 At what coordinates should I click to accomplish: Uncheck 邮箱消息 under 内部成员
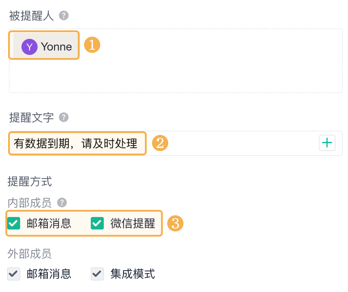pyautogui.click(x=14, y=223)
